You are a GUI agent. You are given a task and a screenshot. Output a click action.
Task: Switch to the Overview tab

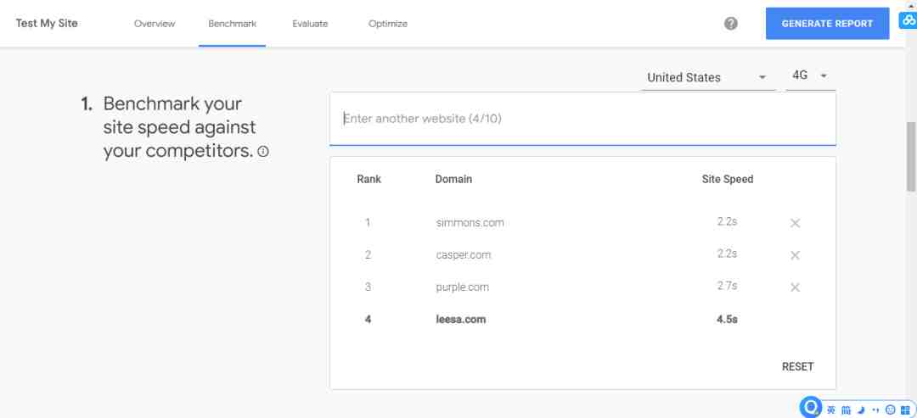tap(155, 24)
